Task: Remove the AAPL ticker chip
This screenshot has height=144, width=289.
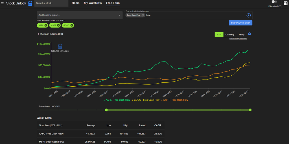Action: point(46,25)
